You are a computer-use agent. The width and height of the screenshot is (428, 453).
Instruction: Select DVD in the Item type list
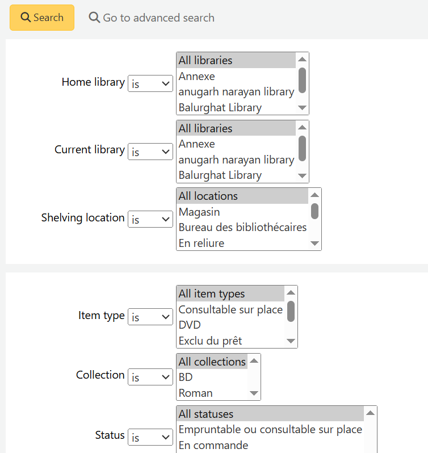click(x=190, y=325)
